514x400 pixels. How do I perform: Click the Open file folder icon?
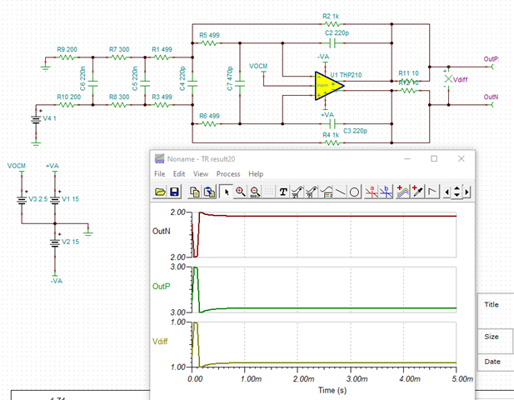click(160, 192)
